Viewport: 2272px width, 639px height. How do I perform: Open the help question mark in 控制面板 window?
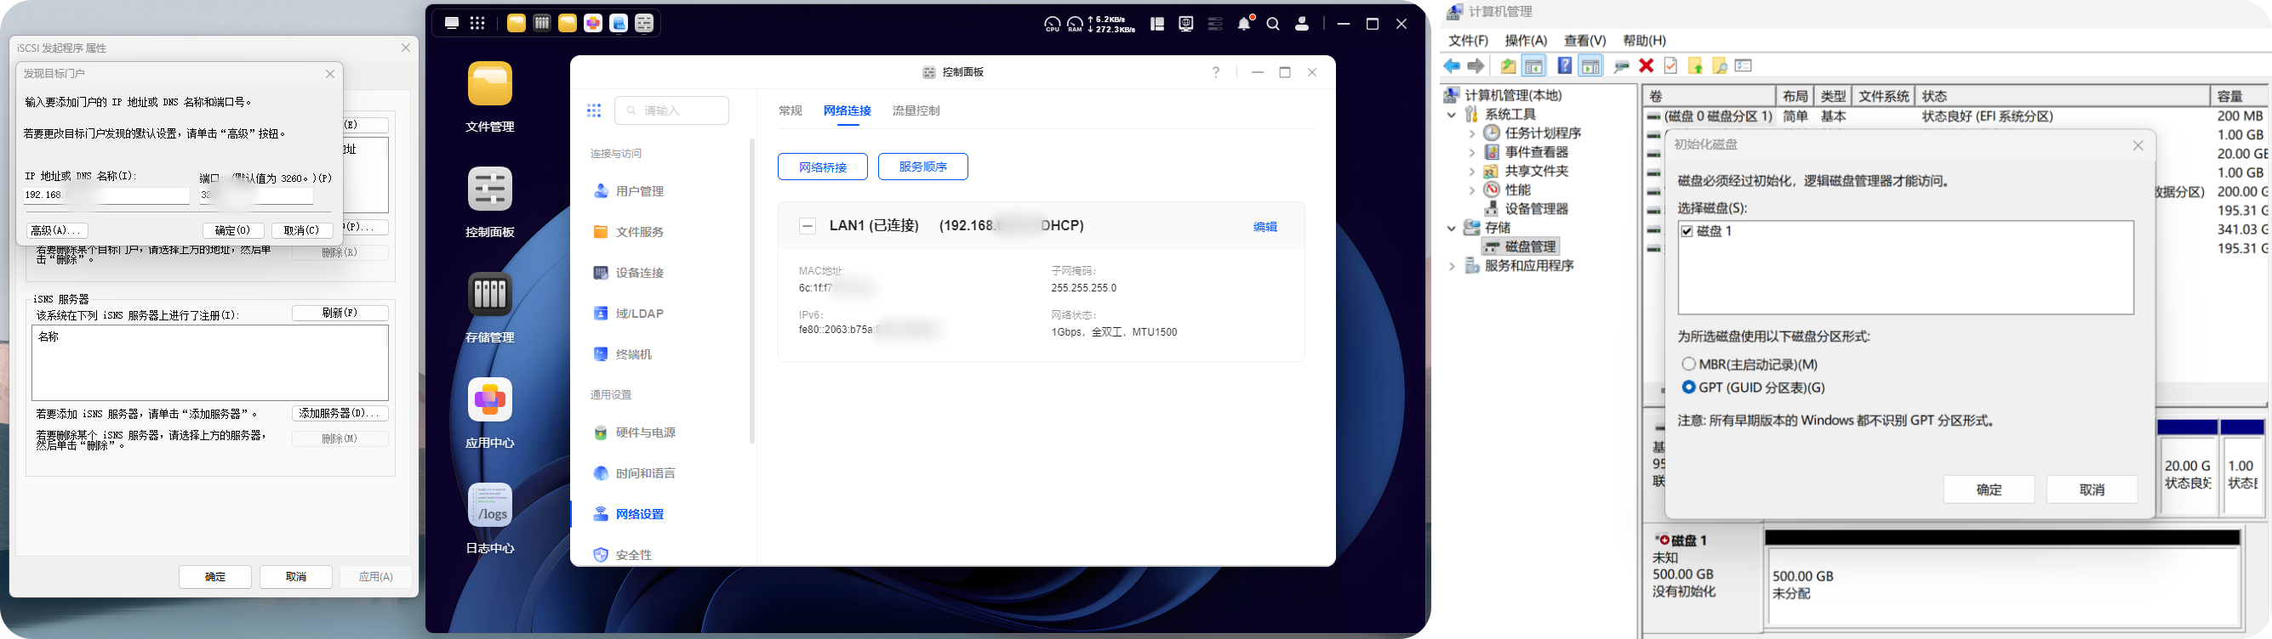pyautogui.click(x=1216, y=72)
